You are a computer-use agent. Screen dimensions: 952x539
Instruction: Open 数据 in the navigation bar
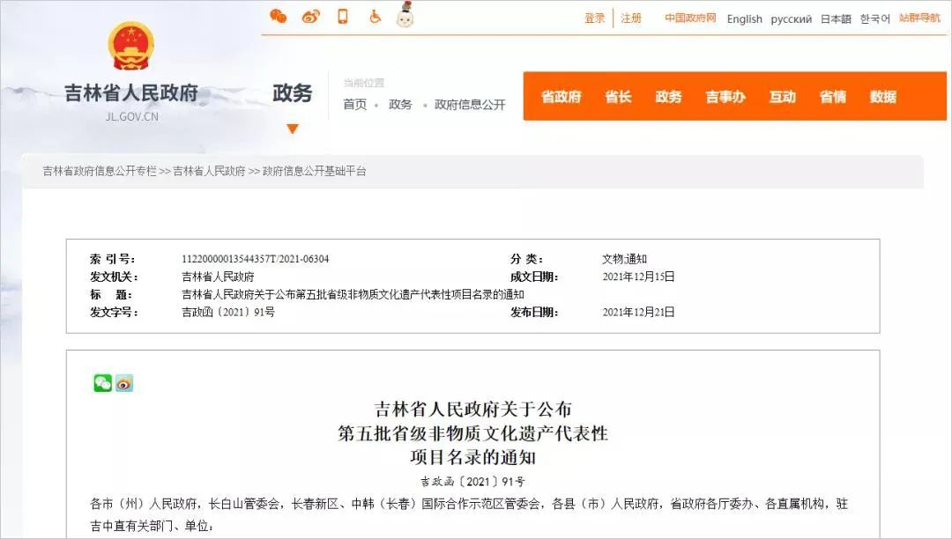tap(883, 97)
